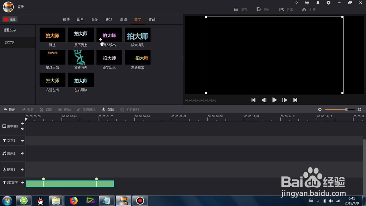Click the 配音 voice-over microphone button

[x=108, y=110]
